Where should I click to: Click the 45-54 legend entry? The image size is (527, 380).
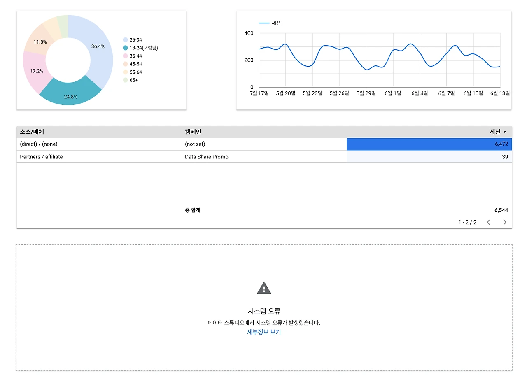click(133, 64)
